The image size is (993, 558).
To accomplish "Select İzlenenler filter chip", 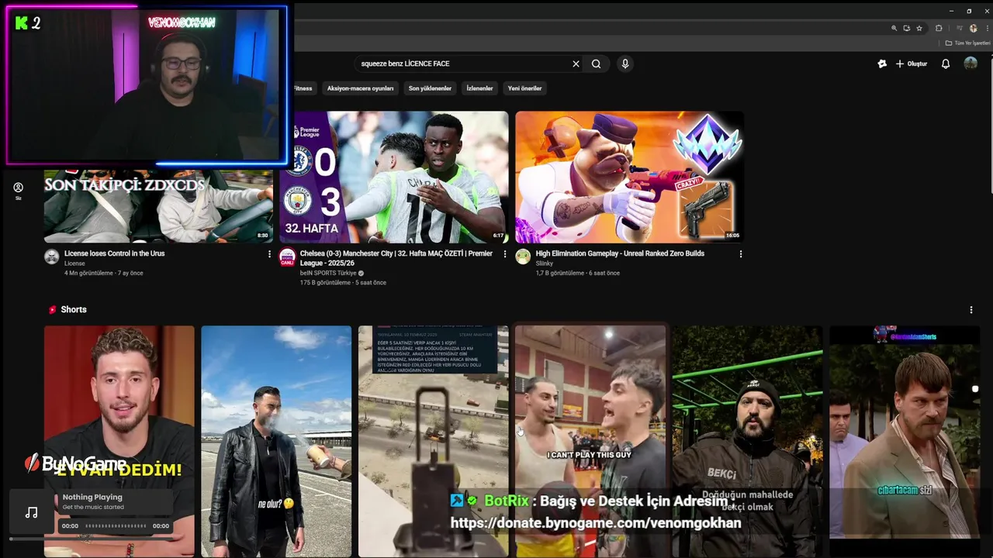I will click(479, 88).
